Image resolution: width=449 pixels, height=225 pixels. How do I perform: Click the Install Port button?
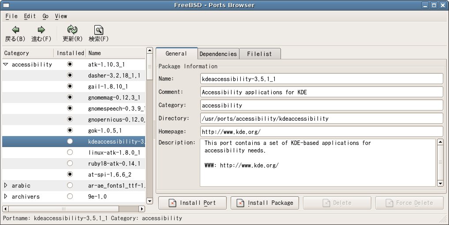coord(192,203)
